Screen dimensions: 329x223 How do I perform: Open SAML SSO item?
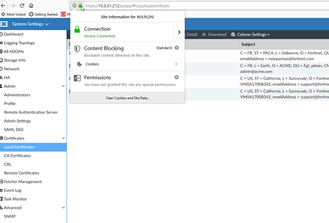14,130
